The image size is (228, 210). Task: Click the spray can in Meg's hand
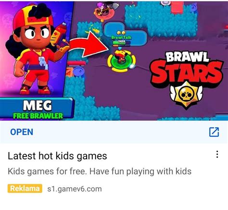tap(59, 36)
